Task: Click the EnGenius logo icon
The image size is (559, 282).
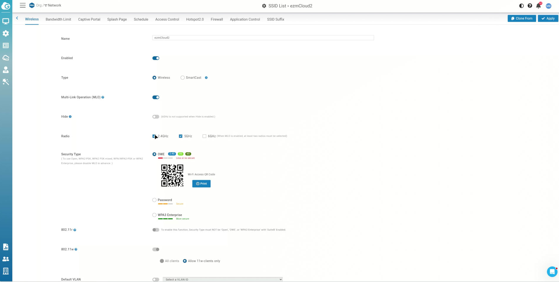Action: coord(6,6)
